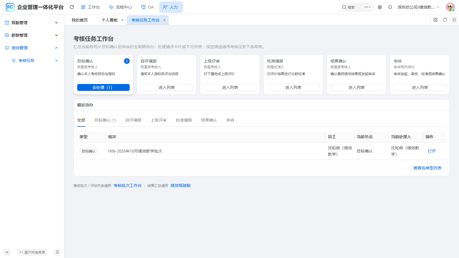
Task: Enter list on 校准填报 card
Action: click(x=293, y=87)
